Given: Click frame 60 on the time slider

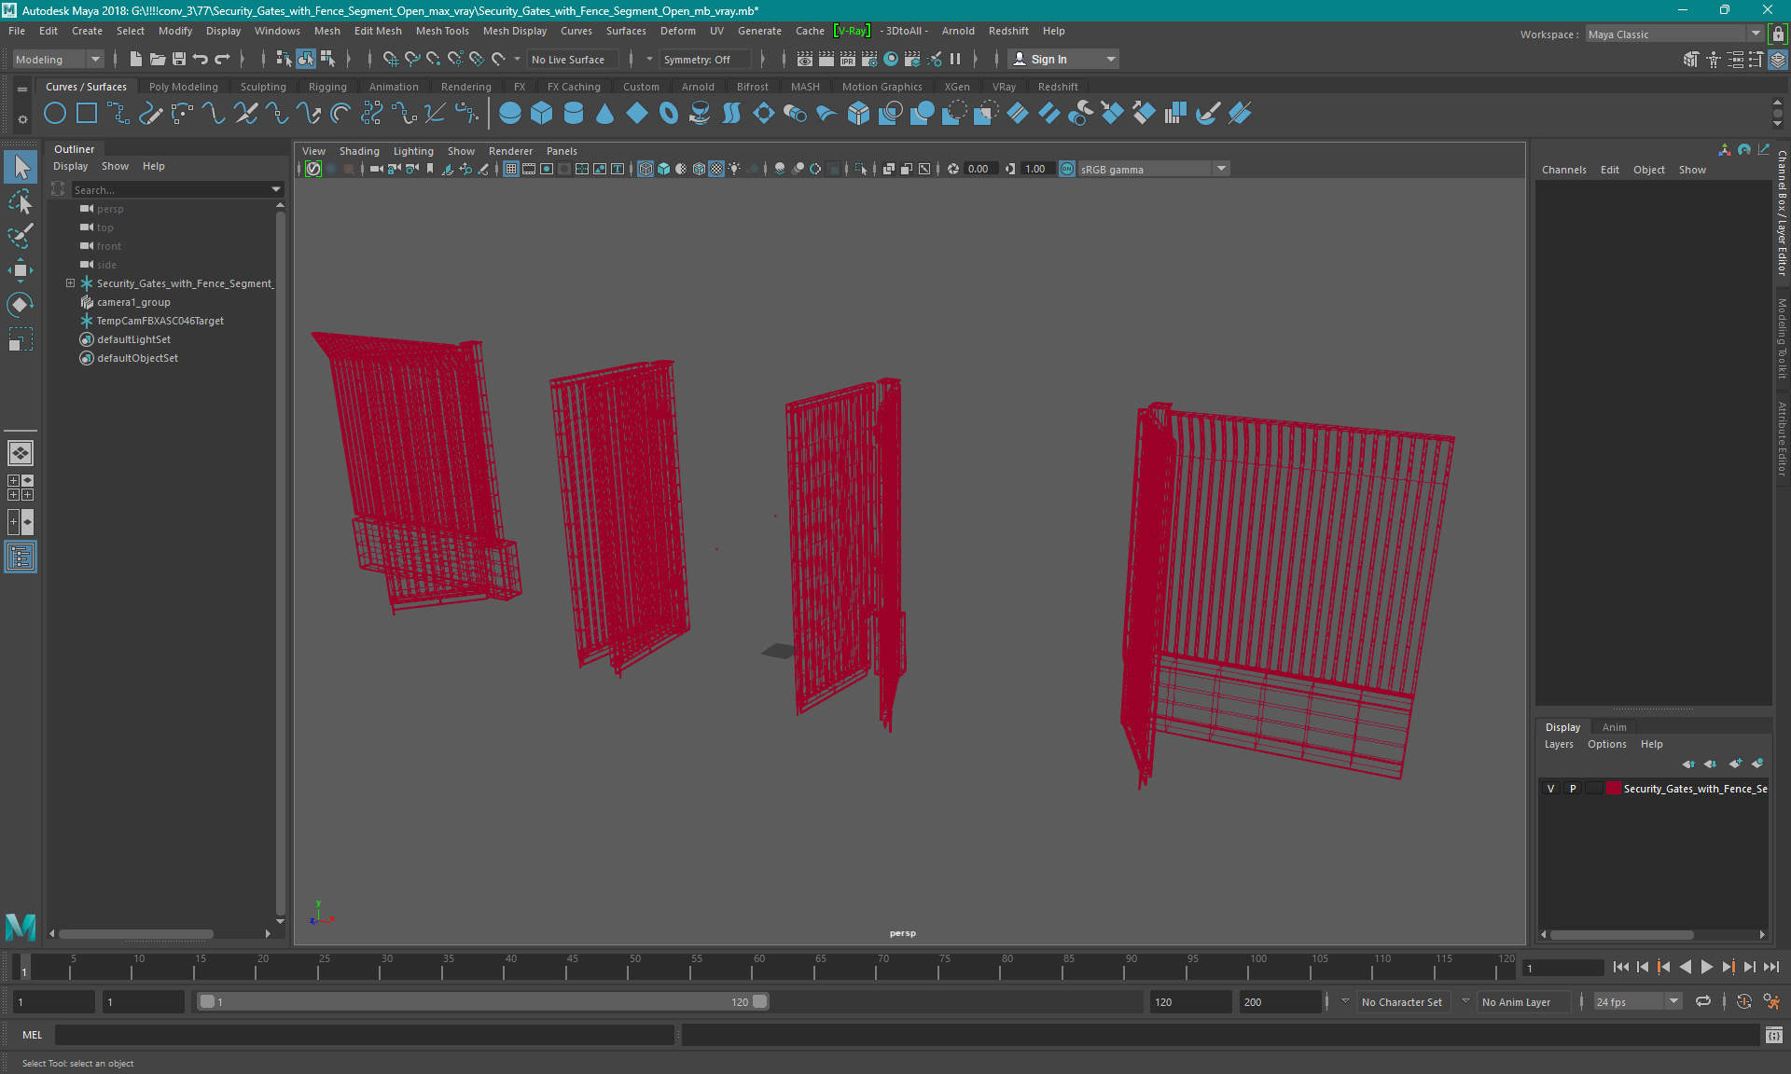Looking at the screenshot, I should pos(758,967).
